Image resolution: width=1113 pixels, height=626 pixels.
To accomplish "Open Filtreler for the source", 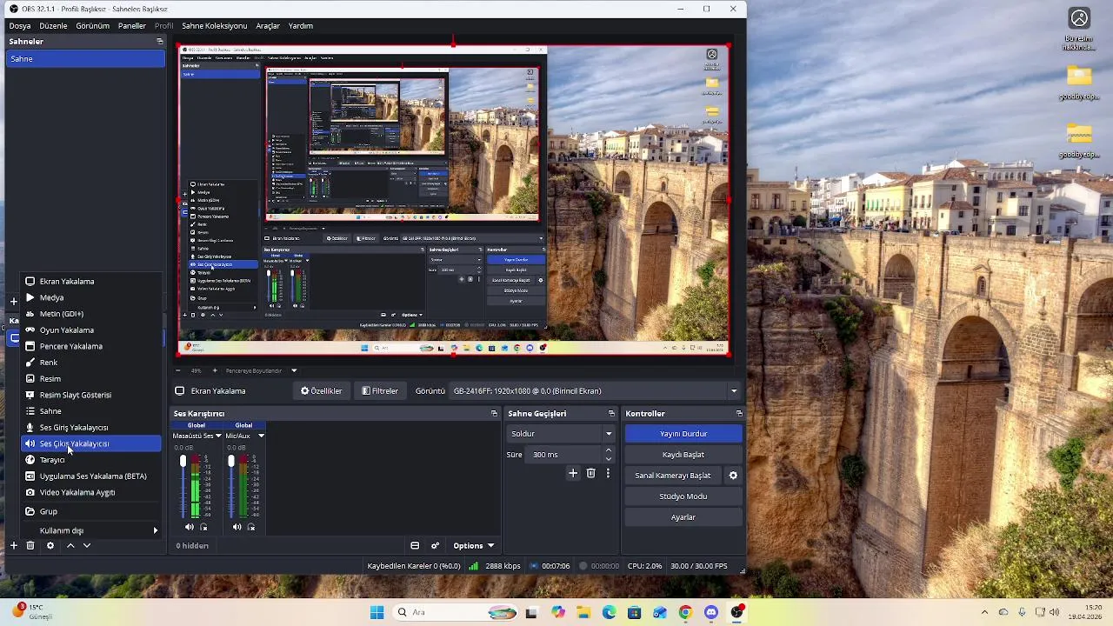I will coord(380,391).
